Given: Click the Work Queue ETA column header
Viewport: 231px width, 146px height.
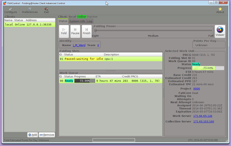Looking at the screenshot, I should click(x=108, y=77).
